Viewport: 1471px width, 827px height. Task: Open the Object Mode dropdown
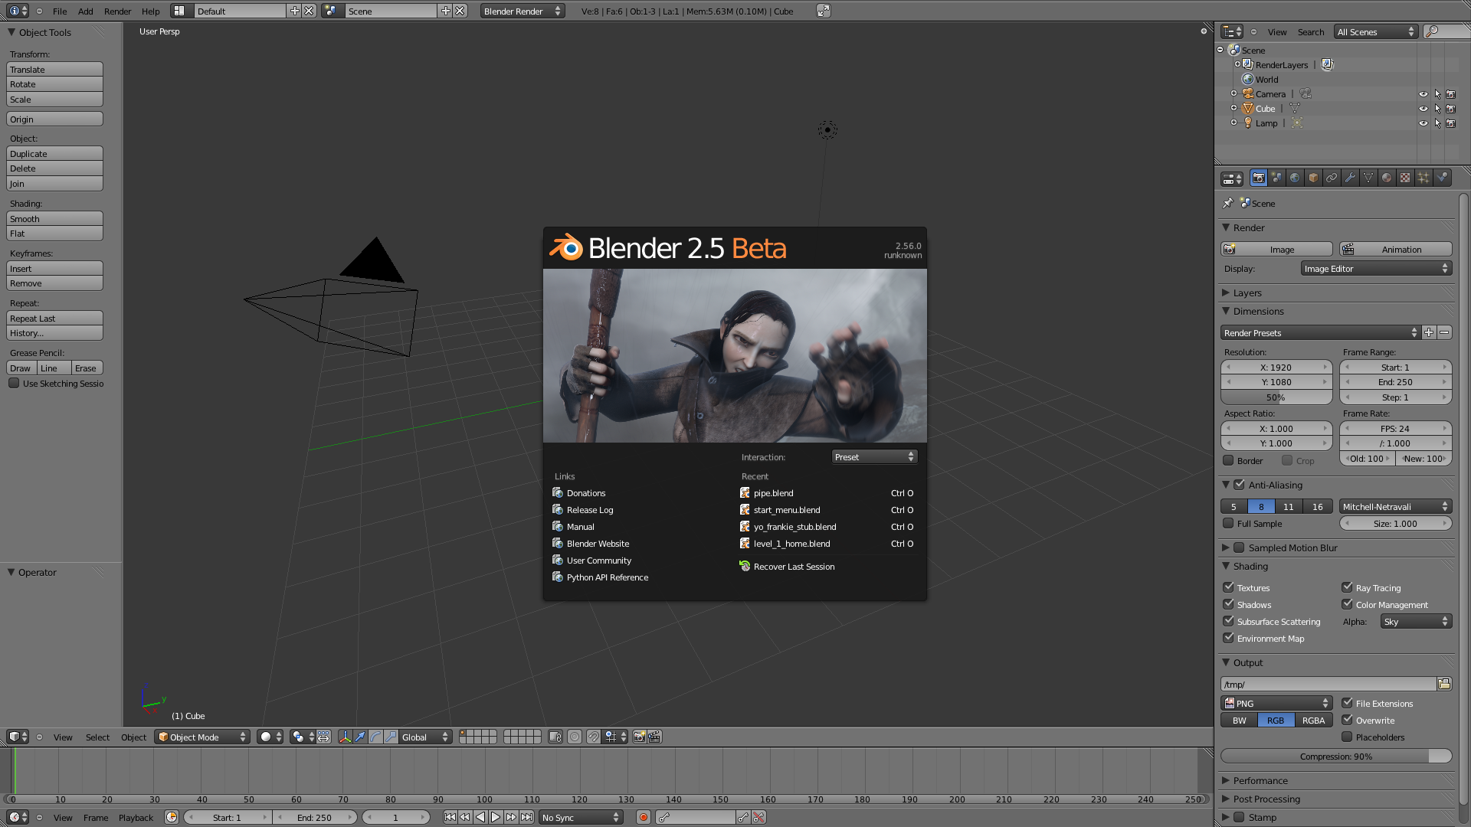click(x=202, y=737)
